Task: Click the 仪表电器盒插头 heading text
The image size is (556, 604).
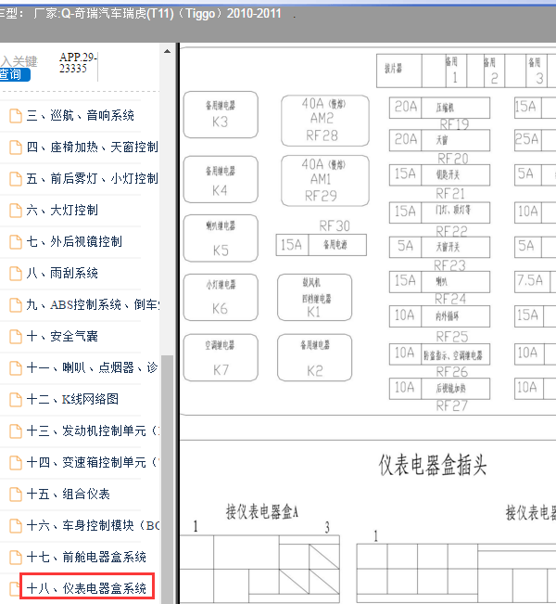Action: tap(433, 465)
